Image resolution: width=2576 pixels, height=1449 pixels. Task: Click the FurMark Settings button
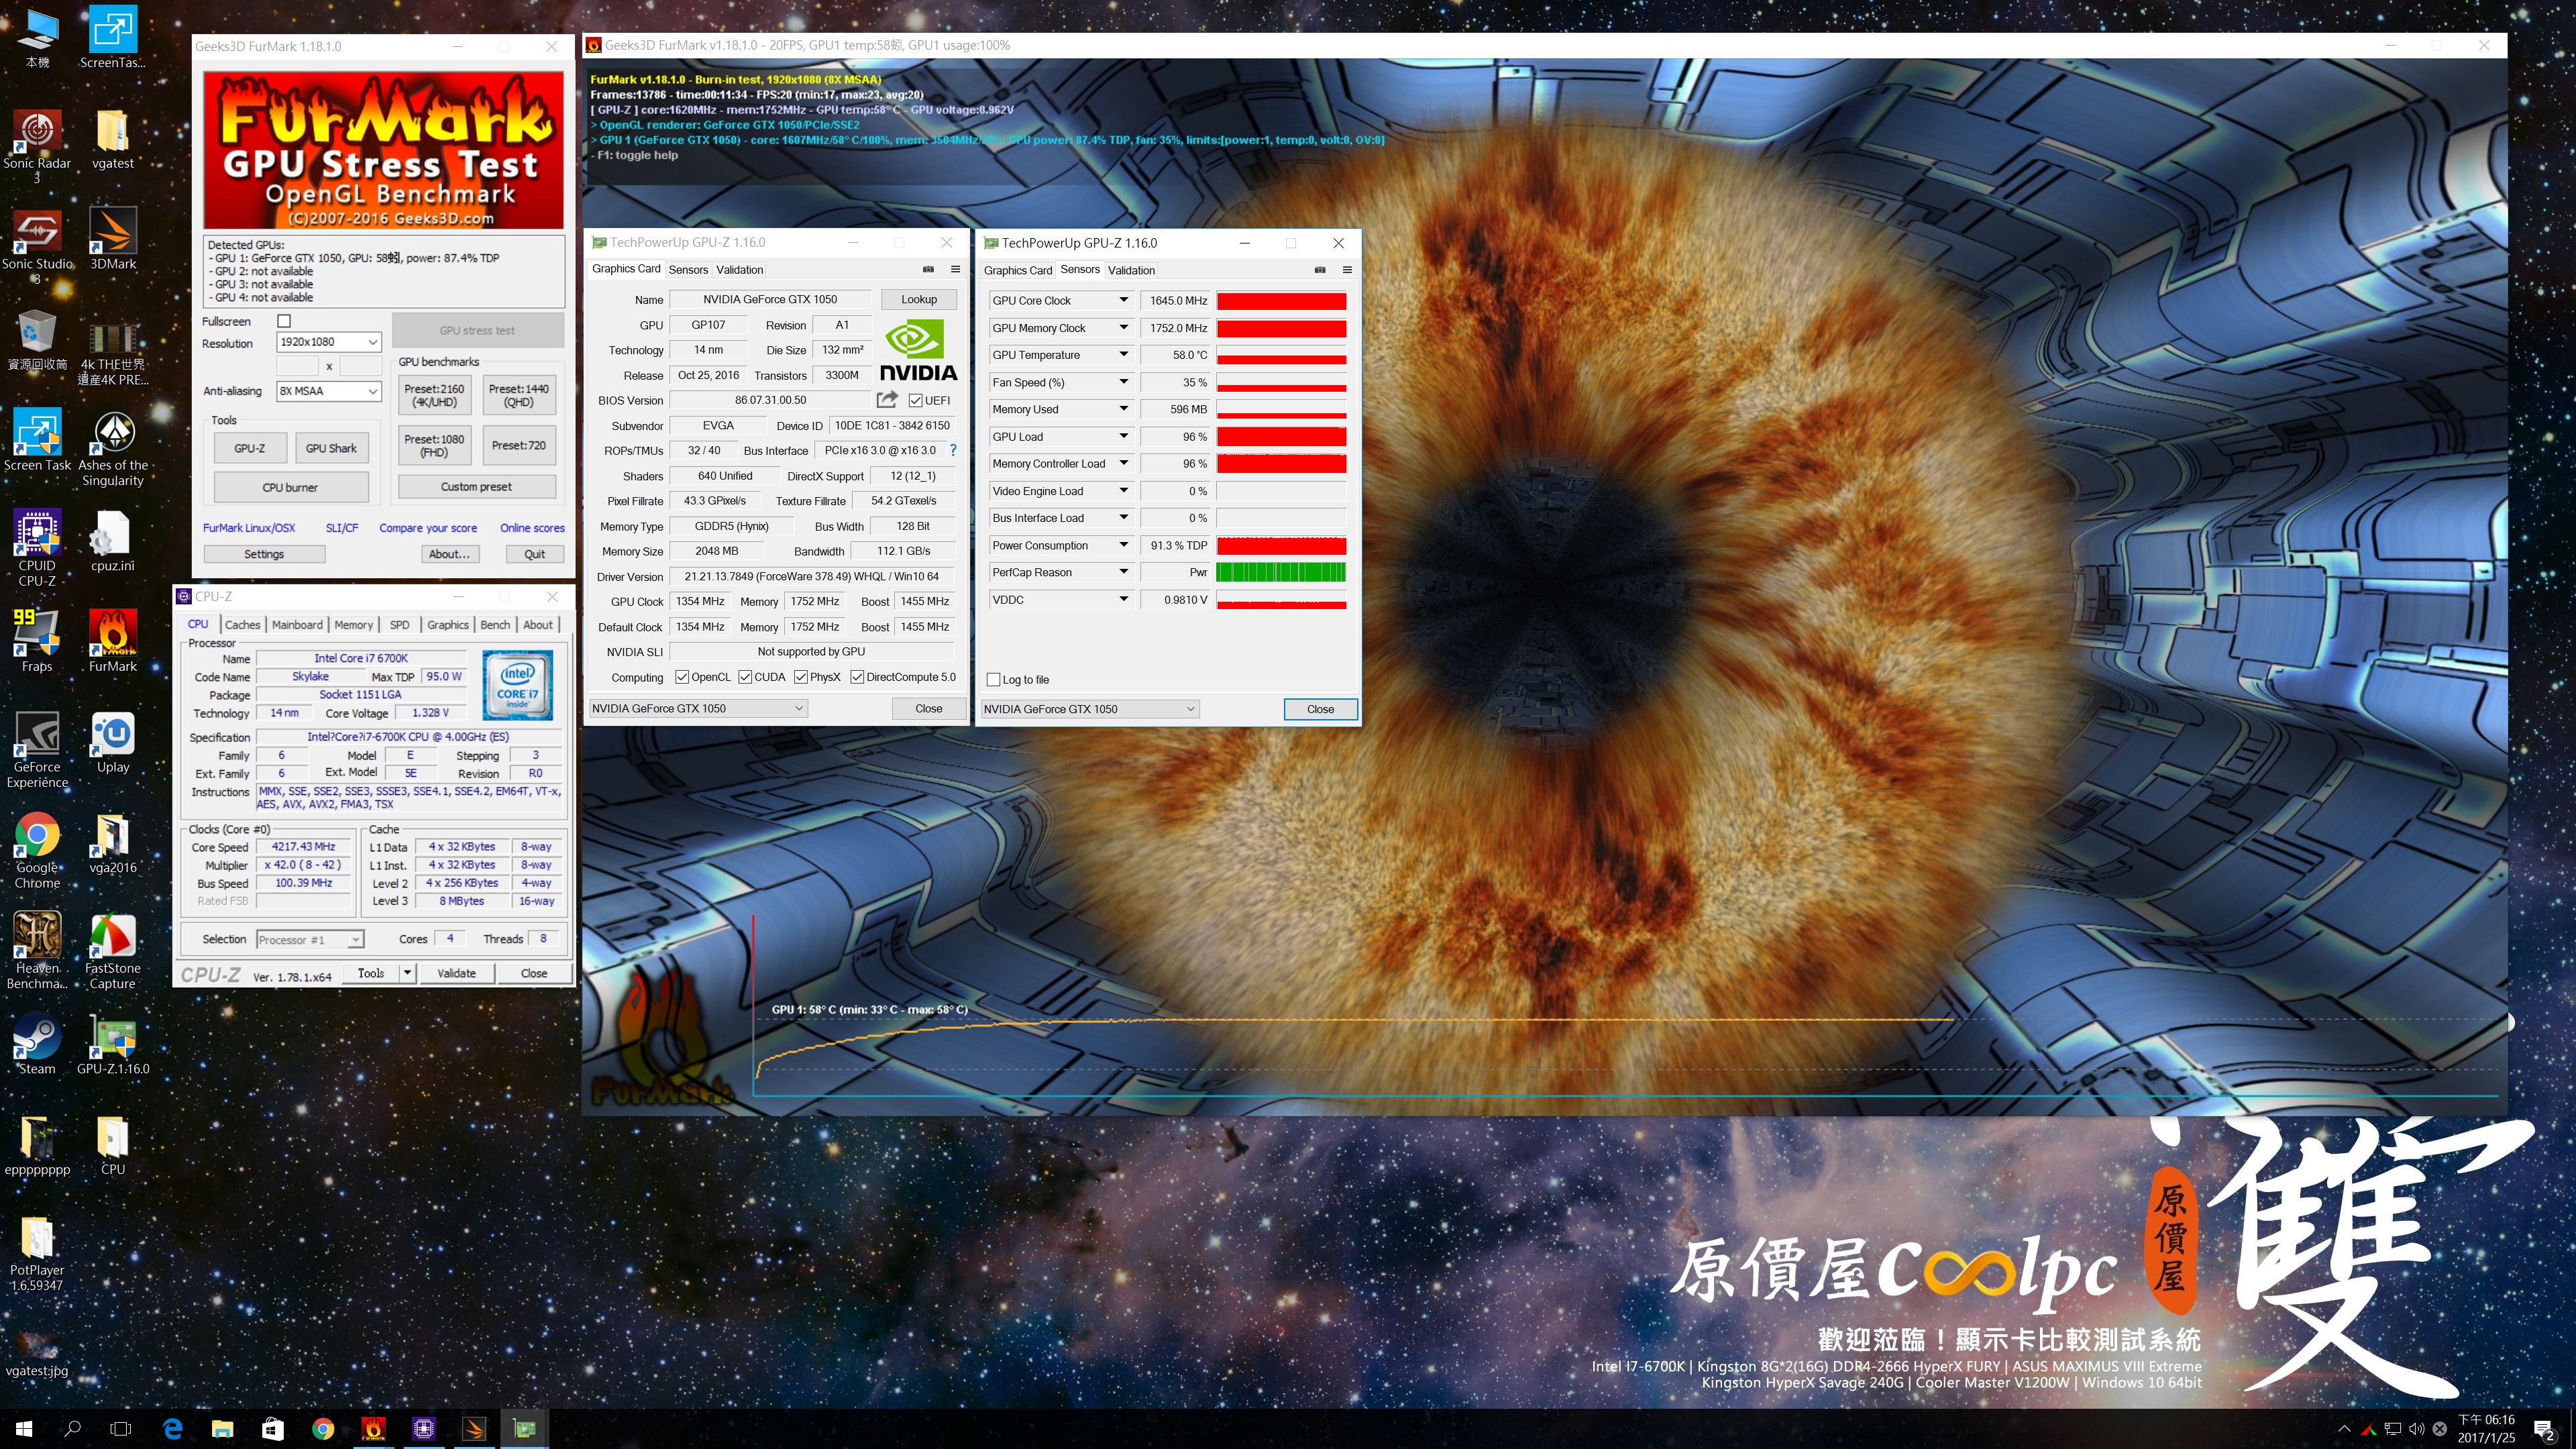[x=264, y=554]
